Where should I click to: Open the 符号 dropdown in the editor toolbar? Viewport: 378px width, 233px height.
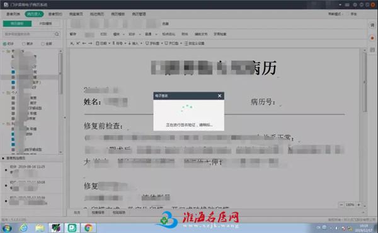tap(120, 43)
